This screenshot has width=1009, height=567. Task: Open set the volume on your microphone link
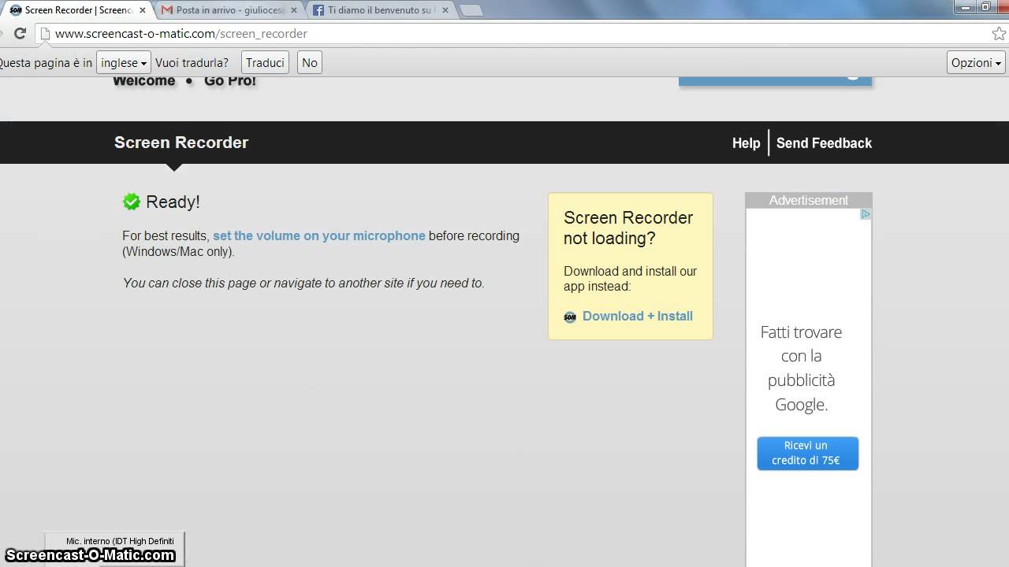tap(319, 235)
